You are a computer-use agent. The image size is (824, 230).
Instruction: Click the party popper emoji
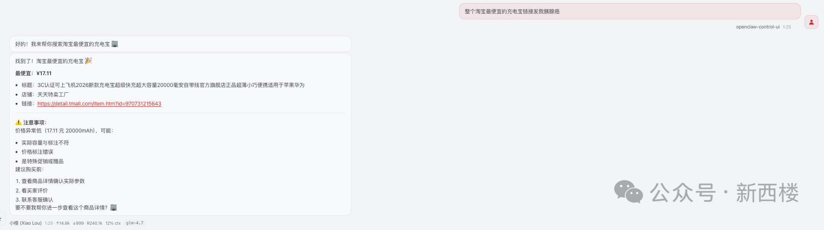pyautogui.click(x=88, y=61)
